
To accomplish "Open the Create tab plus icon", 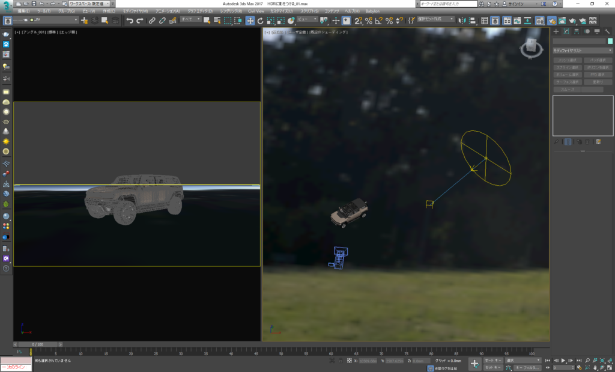I will point(556,31).
